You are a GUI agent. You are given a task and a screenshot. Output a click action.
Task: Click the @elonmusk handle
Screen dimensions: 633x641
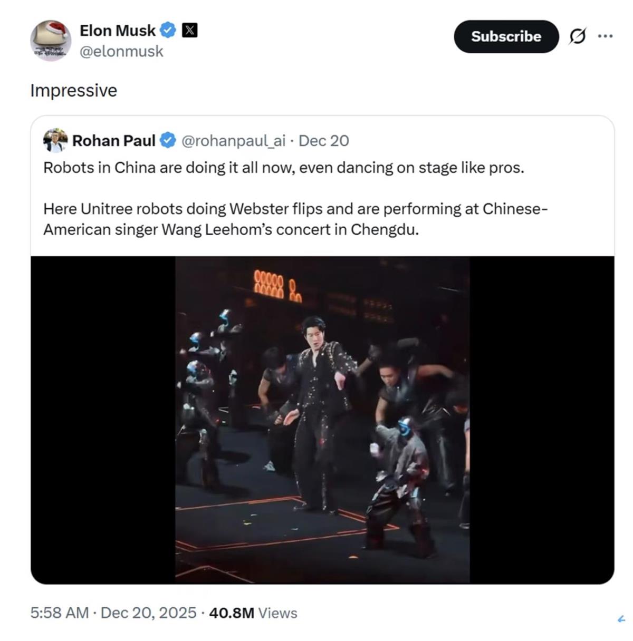tap(122, 51)
